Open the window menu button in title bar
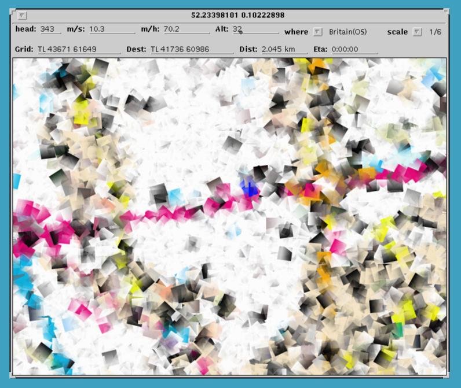The height and width of the screenshot is (388, 461). [x=22, y=15]
